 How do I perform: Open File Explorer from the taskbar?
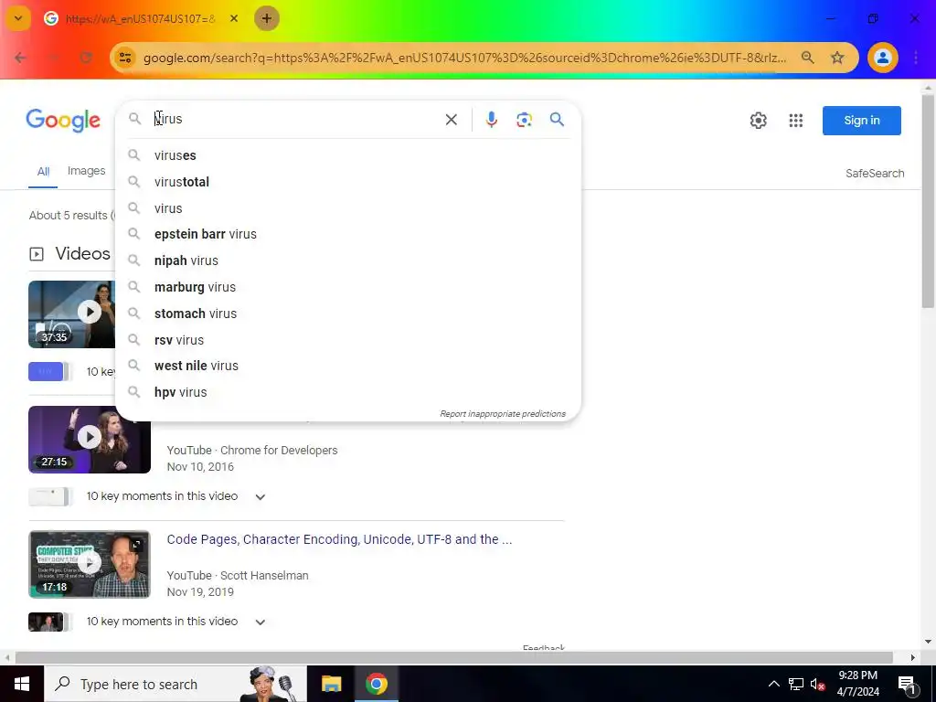click(331, 684)
